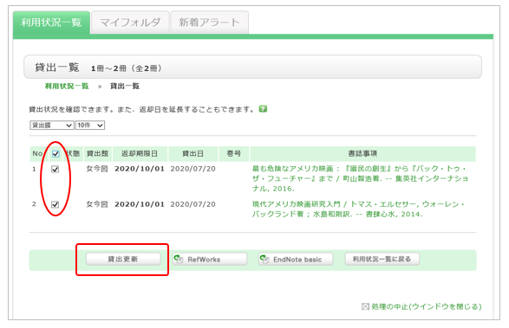This screenshot has width=509, height=328.
Task: Switch to the 利用状況一覧 tab
Action: (51, 23)
